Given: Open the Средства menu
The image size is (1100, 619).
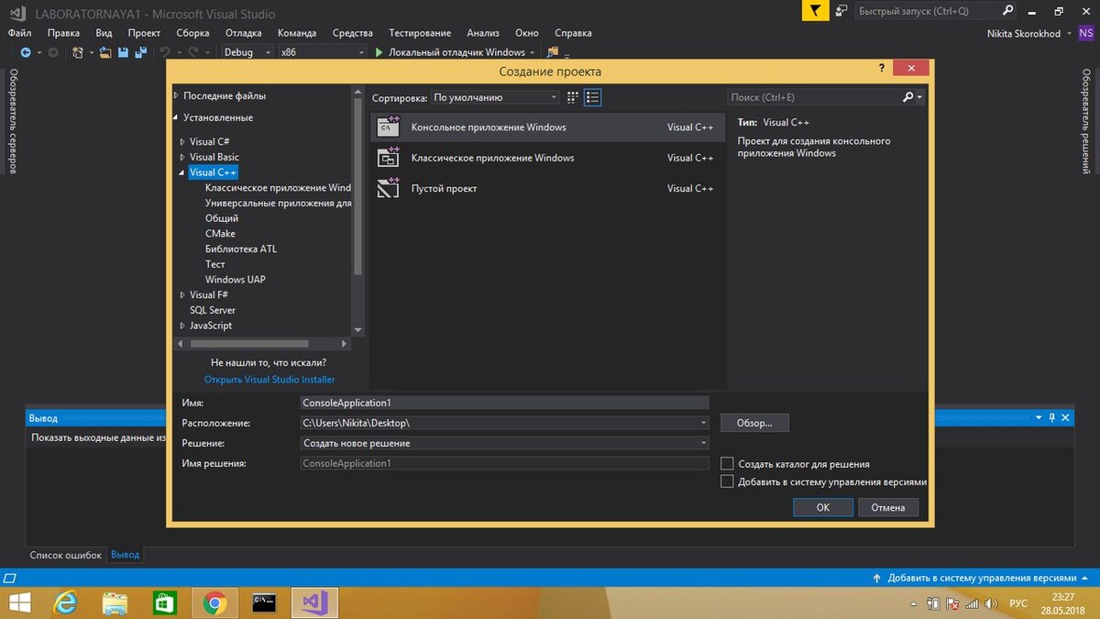Looking at the screenshot, I should [x=352, y=32].
